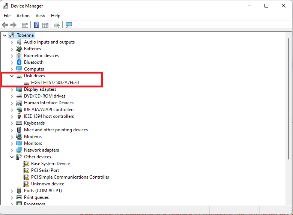Collapse the Tobenna root node

[5, 35]
